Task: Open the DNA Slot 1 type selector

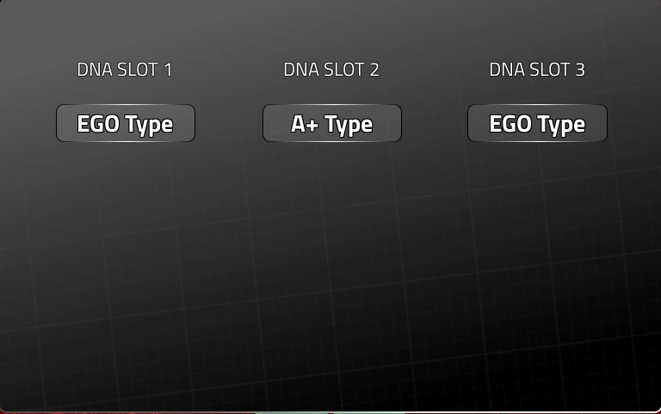Action: point(126,124)
